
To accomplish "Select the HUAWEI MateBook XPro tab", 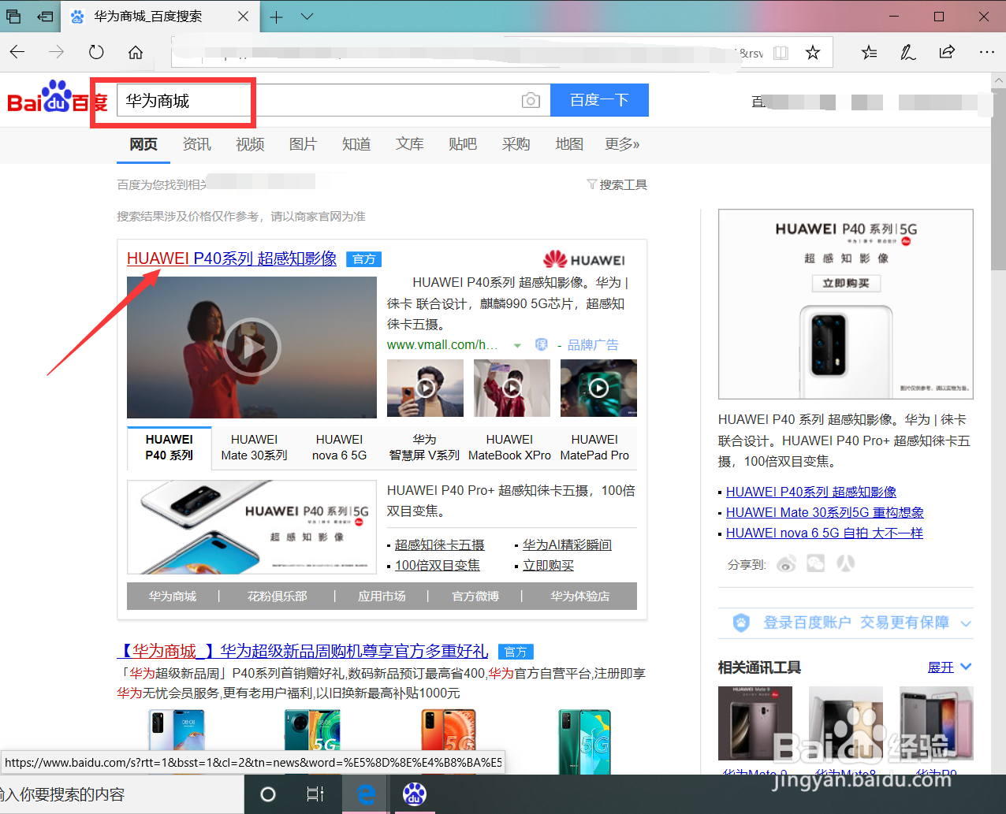I will [509, 448].
